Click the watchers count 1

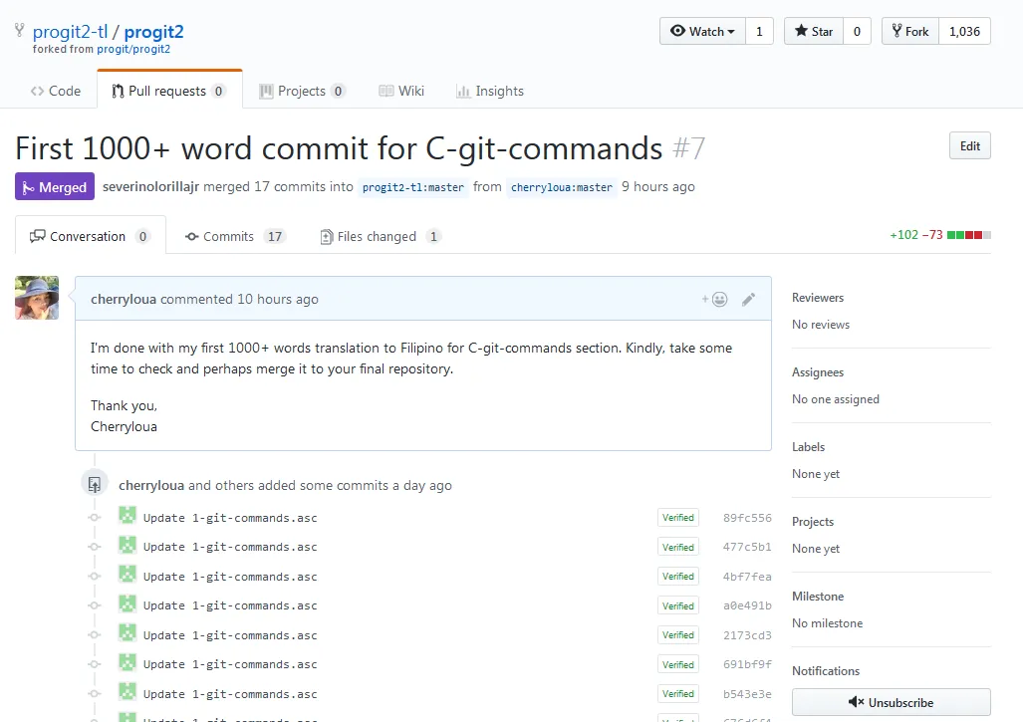pos(759,31)
